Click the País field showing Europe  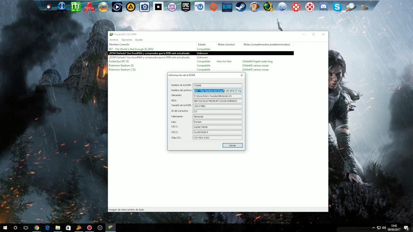pos(217,122)
